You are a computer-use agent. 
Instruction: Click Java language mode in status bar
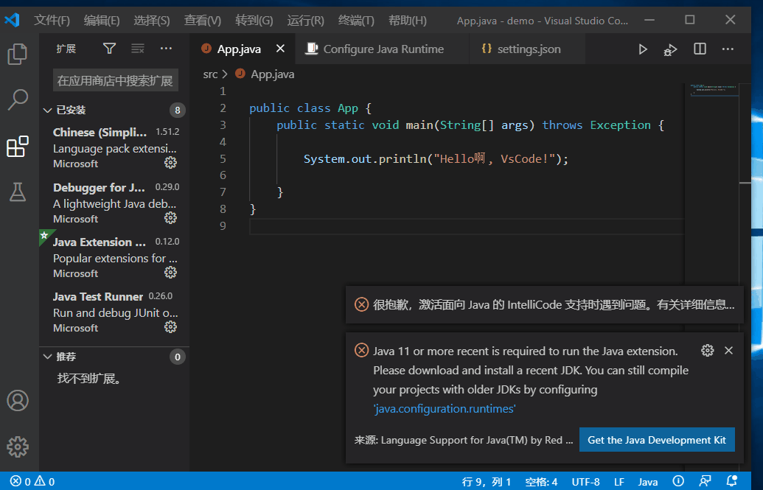click(648, 482)
